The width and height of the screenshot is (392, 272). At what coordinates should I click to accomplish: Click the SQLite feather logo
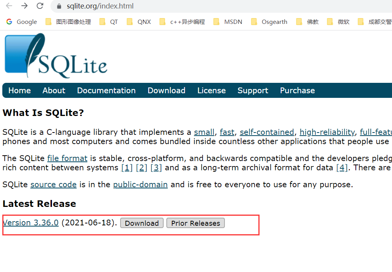(56, 55)
